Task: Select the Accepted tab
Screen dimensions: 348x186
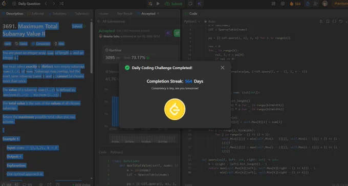Action: point(146,13)
